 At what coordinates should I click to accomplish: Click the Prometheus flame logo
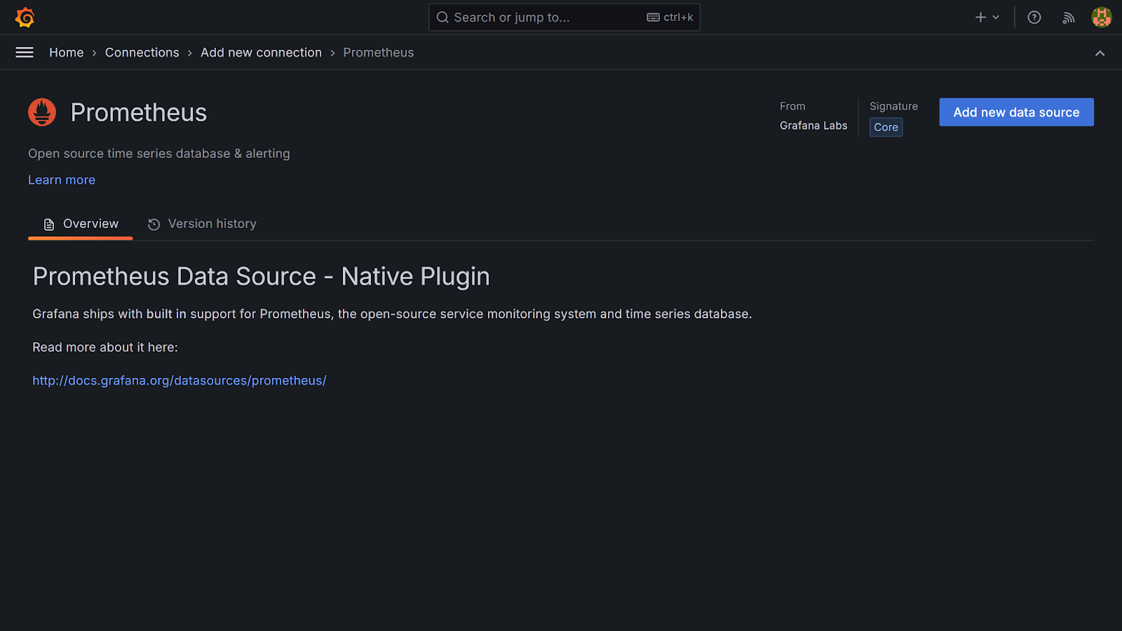tap(42, 112)
